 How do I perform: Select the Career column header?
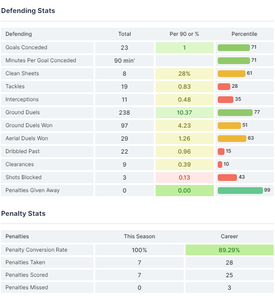229,236
